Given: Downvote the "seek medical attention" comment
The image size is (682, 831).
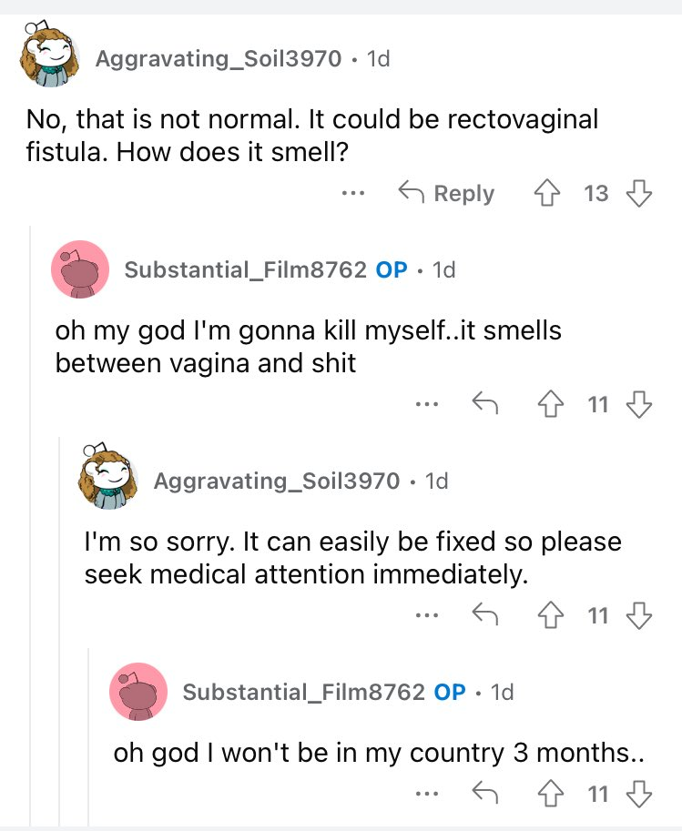Looking at the screenshot, I should (x=640, y=615).
